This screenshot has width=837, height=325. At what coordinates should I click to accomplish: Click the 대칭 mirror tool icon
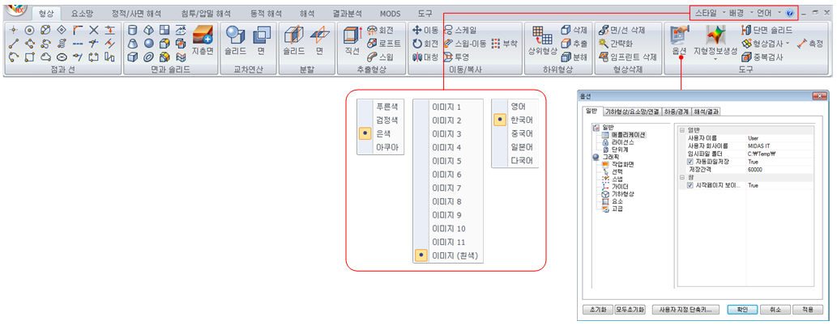[425, 57]
